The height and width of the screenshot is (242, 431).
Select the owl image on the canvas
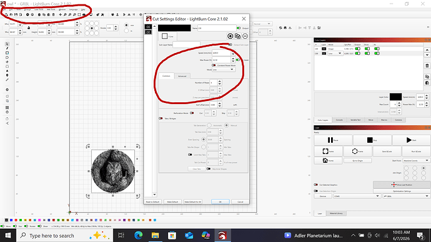coord(113,171)
